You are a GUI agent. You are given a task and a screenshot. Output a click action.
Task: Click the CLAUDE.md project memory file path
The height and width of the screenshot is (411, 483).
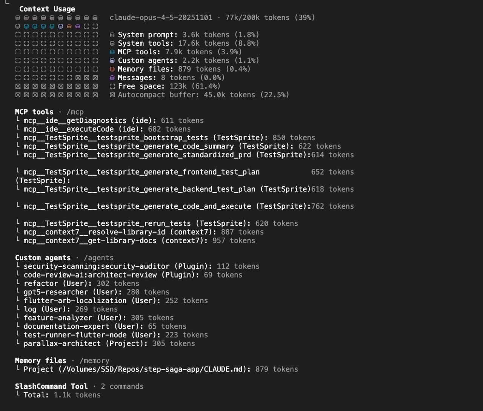[152, 370]
